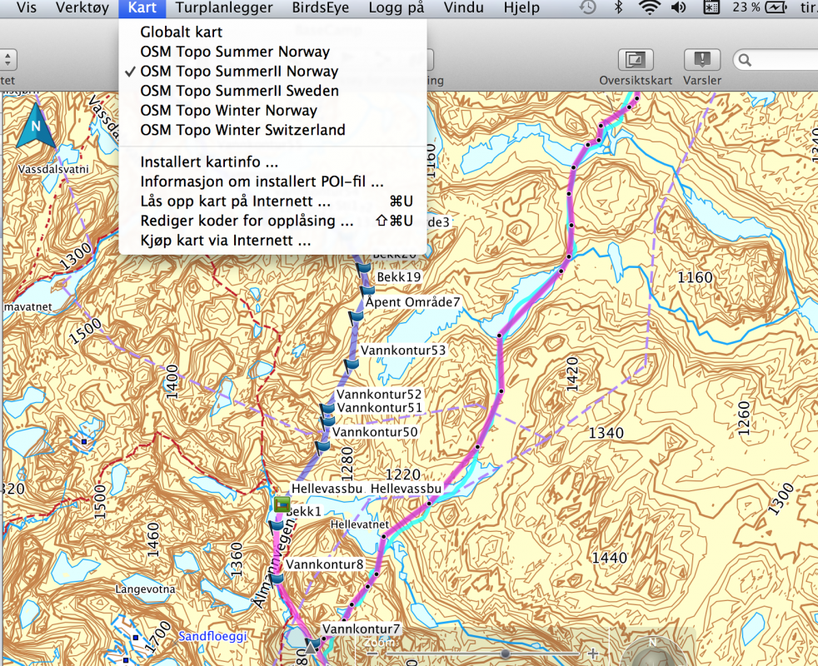The height and width of the screenshot is (666, 818).
Task: Open the Varsler alerts icon
Action: pos(701,60)
